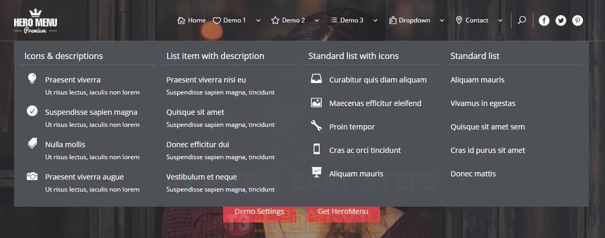The image size is (605, 238).
Task: Select Praesent viverra nisi eu link
Action: tap(206, 80)
